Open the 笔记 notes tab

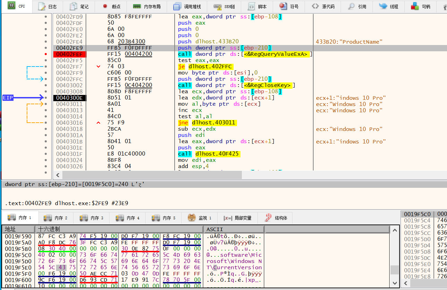(79, 6)
